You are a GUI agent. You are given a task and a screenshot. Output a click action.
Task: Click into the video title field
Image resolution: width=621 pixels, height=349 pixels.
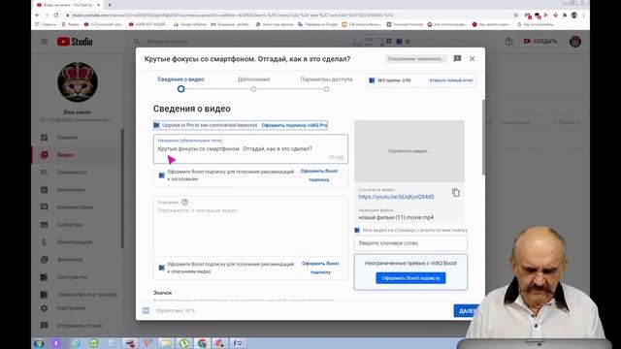250,148
